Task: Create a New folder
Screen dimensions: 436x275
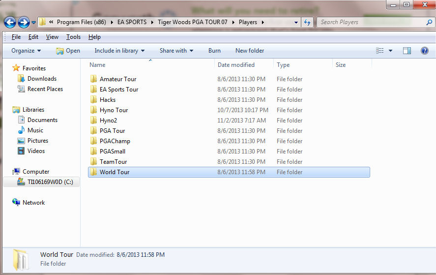Action: (250, 51)
